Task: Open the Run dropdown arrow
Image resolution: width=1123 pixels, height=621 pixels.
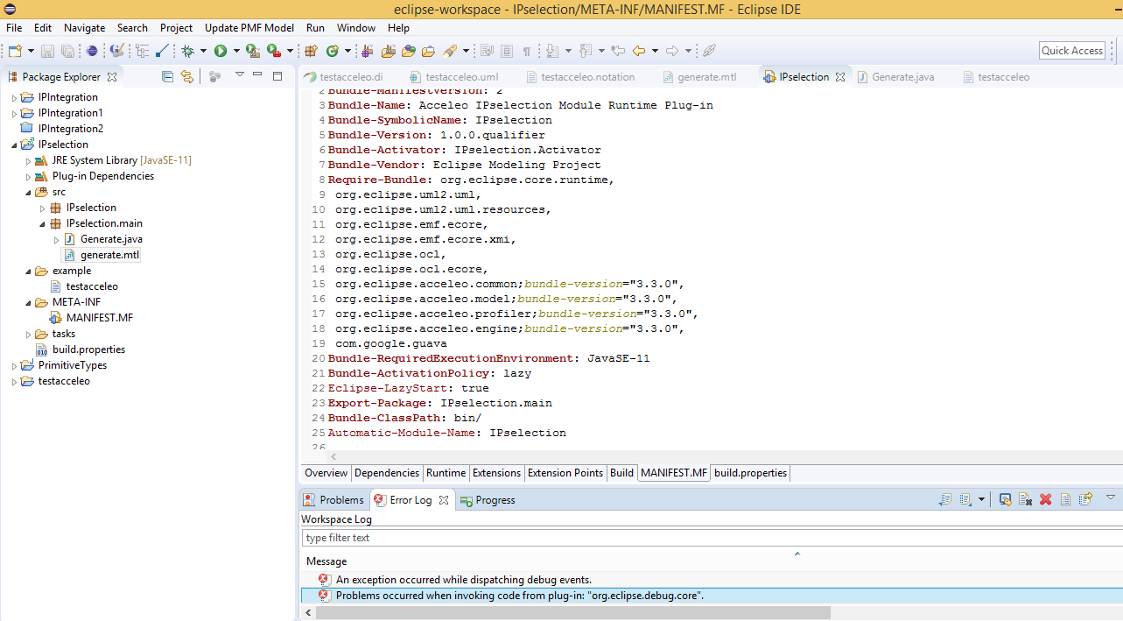Action: pos(235,51)
